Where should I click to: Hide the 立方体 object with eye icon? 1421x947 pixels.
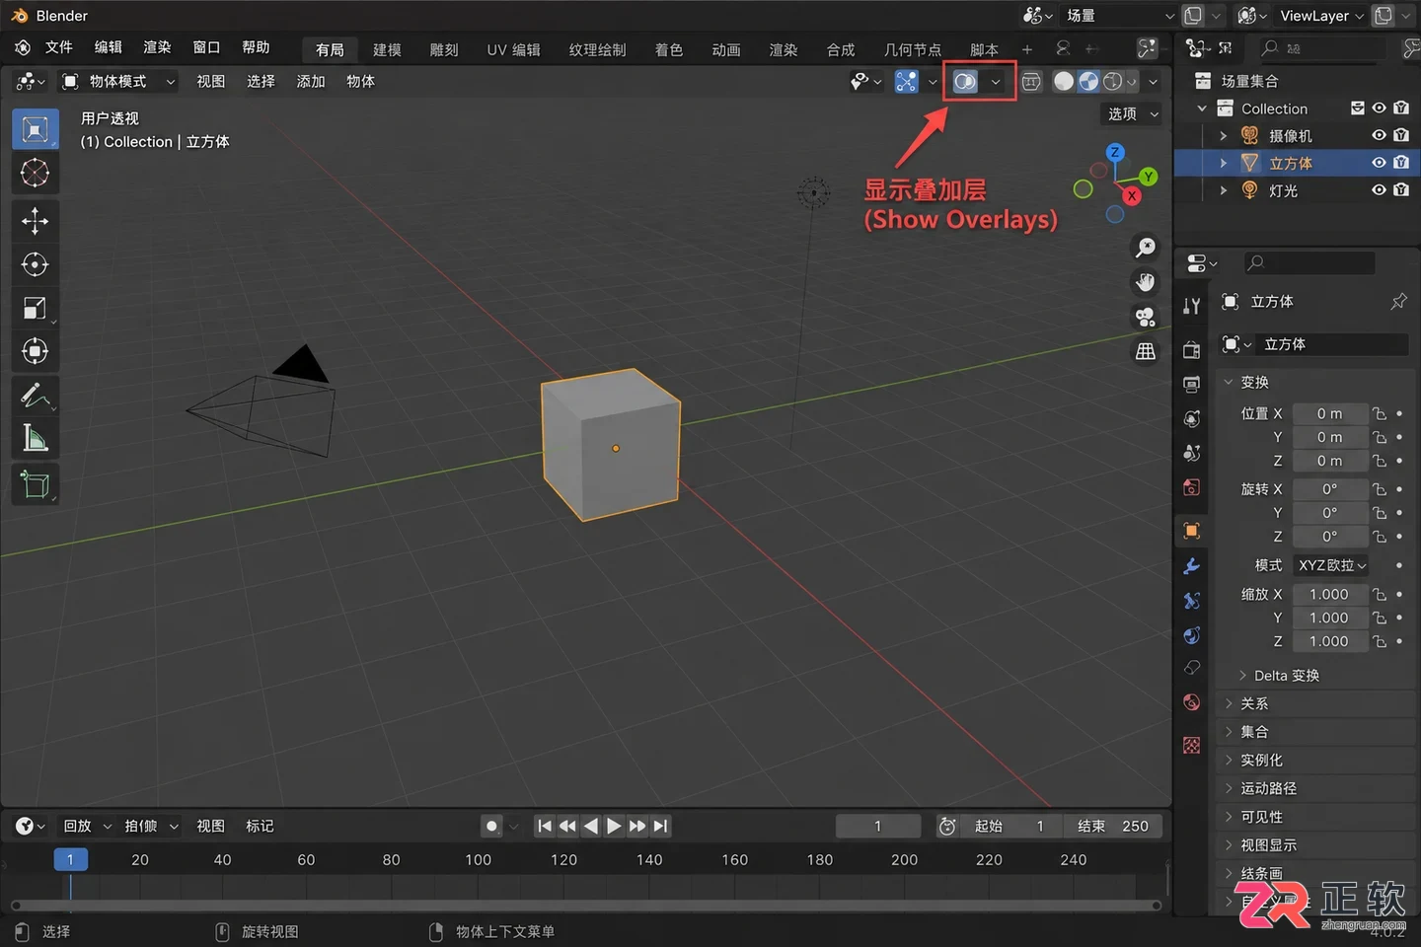(x=1379, y=163)
